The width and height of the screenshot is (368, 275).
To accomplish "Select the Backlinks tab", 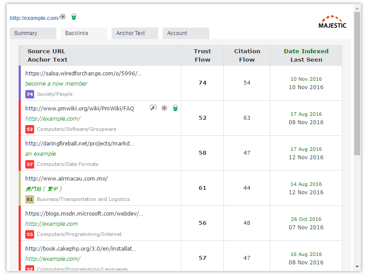I will pyautogui.click(x=84, y=33).
